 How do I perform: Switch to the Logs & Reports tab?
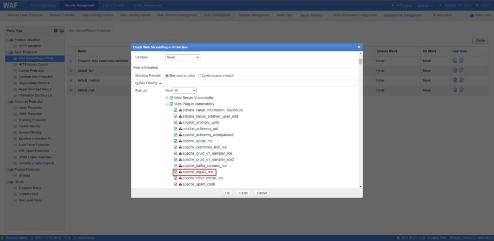[114, 5]
